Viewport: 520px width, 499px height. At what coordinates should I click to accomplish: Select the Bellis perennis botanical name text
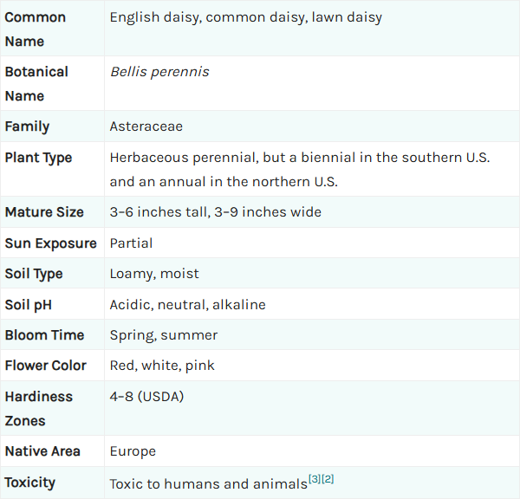click(159, 72)
